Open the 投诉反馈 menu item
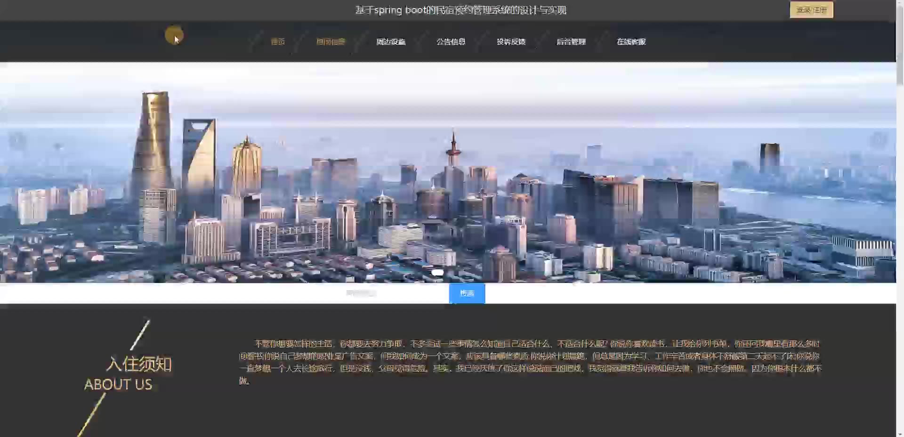 click(x=511, y=42)
